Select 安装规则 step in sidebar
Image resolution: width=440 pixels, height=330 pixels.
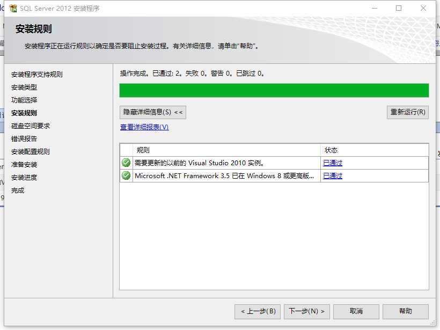(x=24, y=113)
